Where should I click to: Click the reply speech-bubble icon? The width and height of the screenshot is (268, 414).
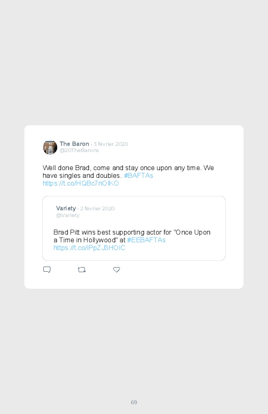point(47,270)
